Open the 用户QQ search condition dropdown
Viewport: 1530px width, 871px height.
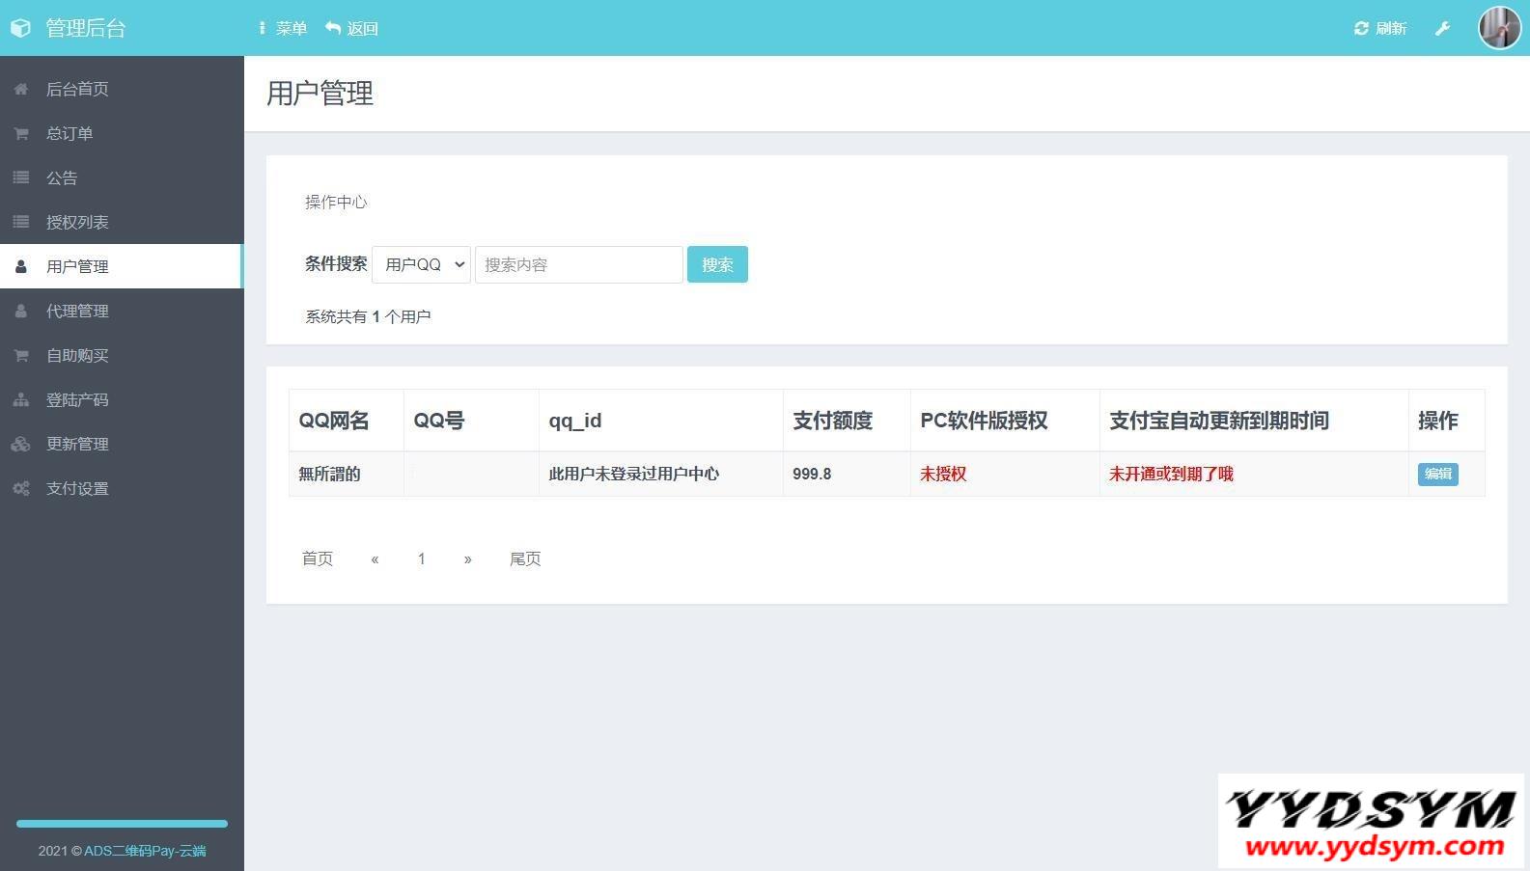click(x=421, y=264)
